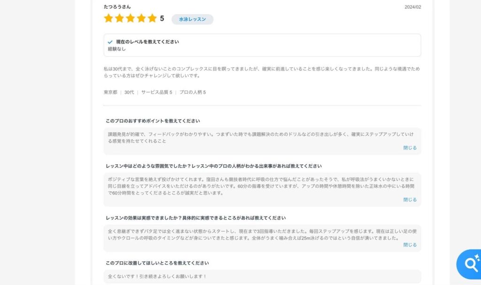Click the first yellow rating star
Screen dimensions: 481x285
(x=109, y=18)
